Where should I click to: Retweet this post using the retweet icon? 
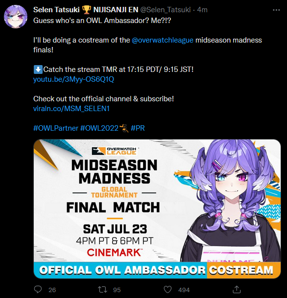[102, 290]
